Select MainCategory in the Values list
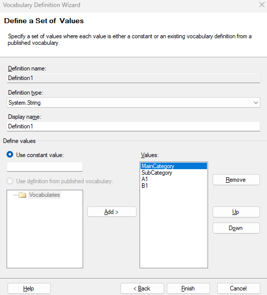The height and width of the screenshot is (295, 267). pos(174,166)
